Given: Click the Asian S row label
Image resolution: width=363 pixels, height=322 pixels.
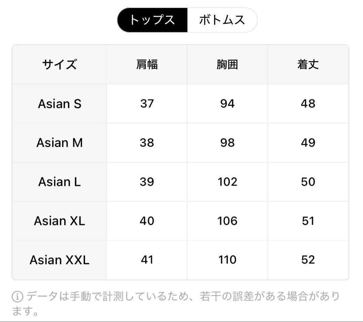Looking at the screenshot, I should (x=59, y=104).
